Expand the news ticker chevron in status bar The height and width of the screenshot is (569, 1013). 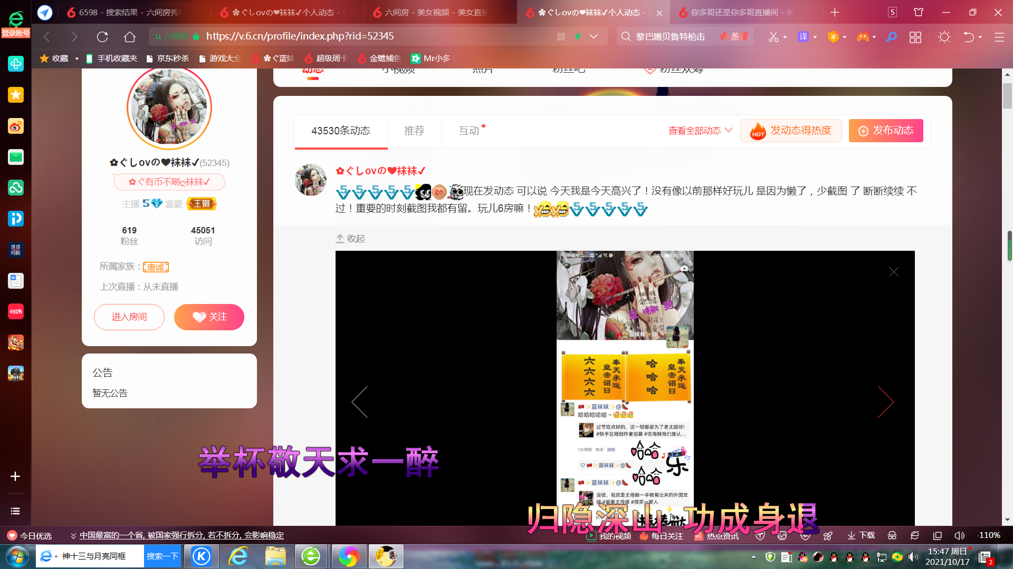pyautogui.click(x=73, y=536)
